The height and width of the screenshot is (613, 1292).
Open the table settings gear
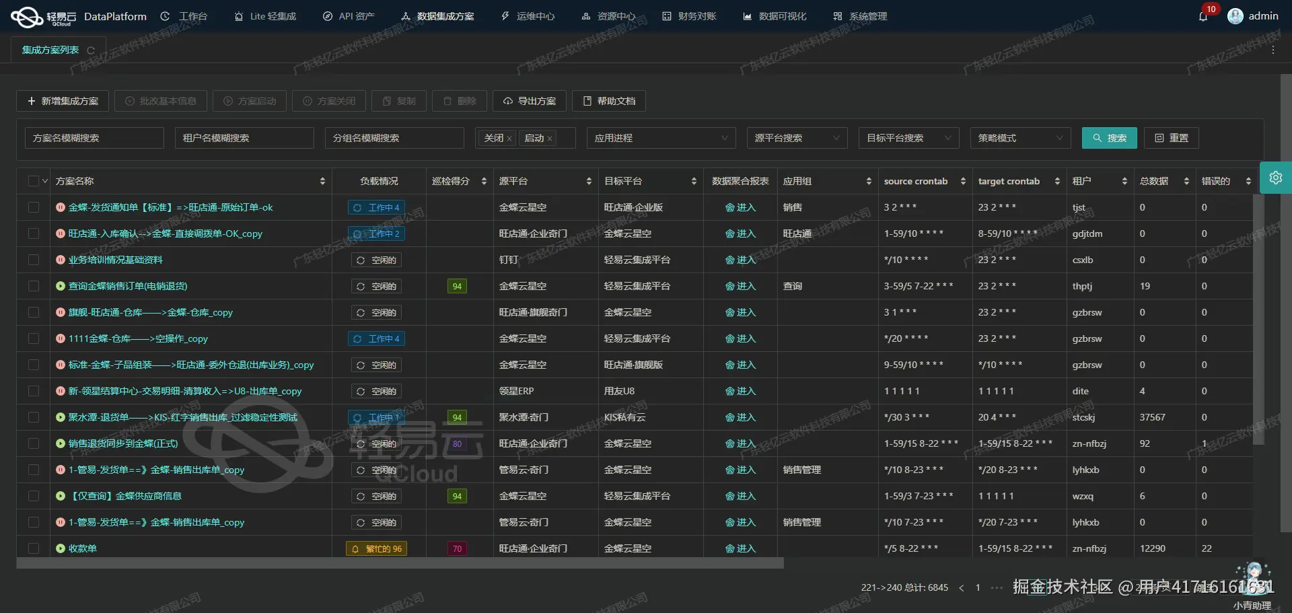1275,178
